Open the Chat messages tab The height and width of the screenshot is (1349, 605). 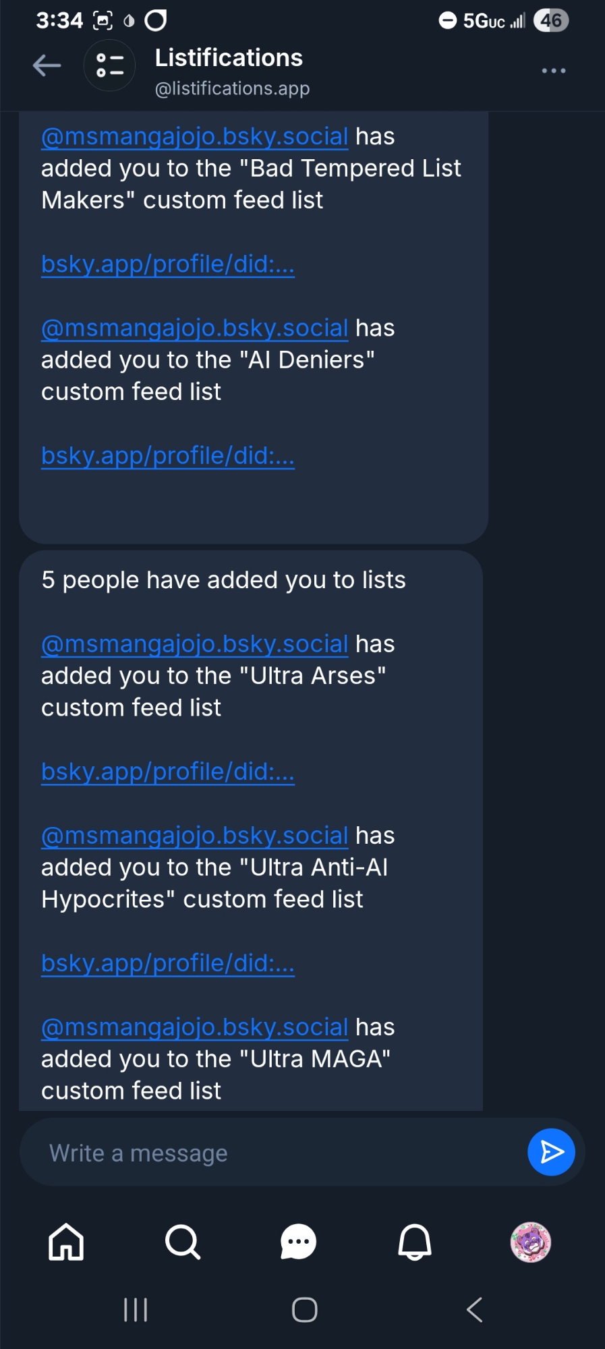pyautogui.click(x=298, y=1242)
